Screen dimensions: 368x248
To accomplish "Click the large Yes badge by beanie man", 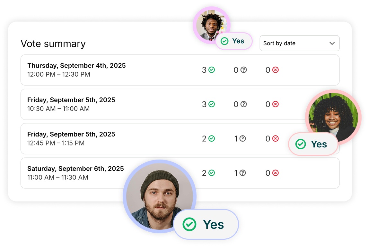I will [x=206, y=224].
